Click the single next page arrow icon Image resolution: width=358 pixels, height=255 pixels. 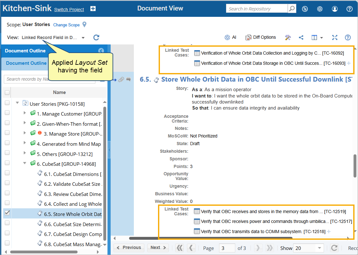pos(258,248)
